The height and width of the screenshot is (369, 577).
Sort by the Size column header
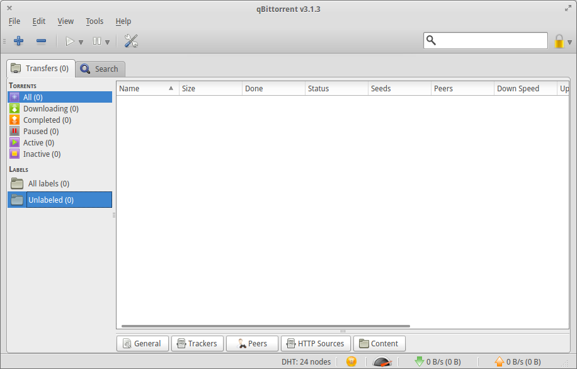click(210, 89)
